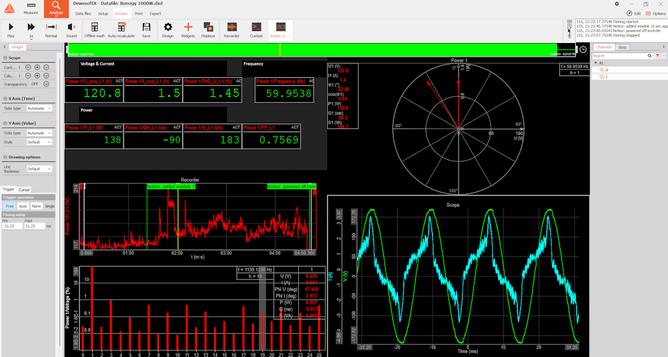Open the Style Default dropdown
This screenshot has height=357, width=668.
coord(39,142)
